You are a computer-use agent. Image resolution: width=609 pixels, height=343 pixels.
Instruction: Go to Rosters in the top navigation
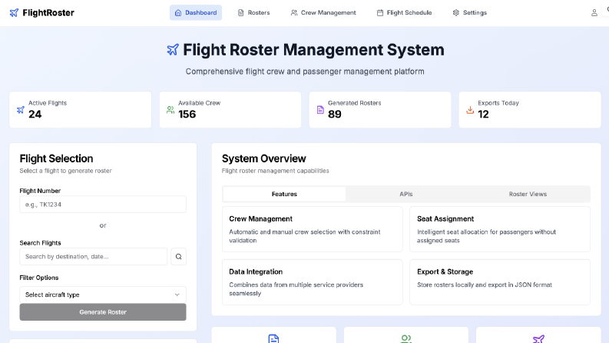(253, 13)
